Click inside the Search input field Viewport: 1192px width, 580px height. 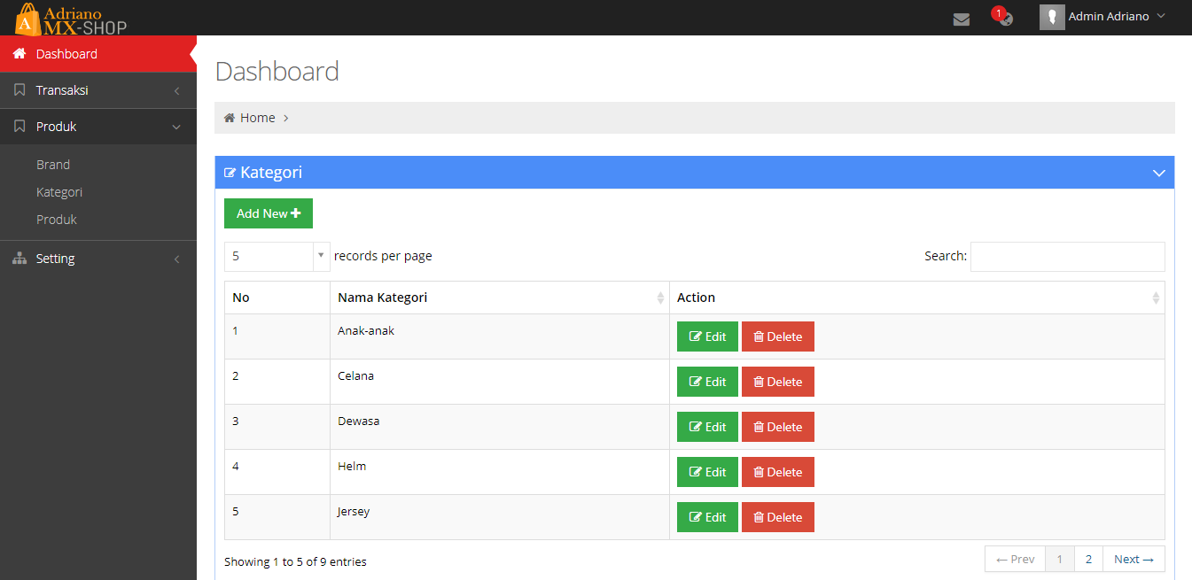[1067, 256]
